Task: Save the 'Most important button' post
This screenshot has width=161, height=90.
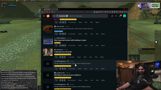Action: point(92,45)
